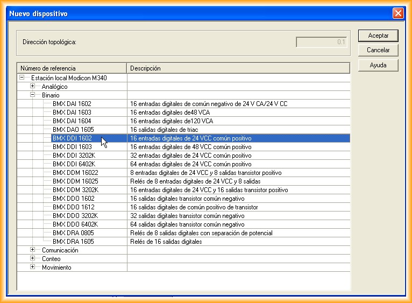Collapse the Binario tree node

33,95
